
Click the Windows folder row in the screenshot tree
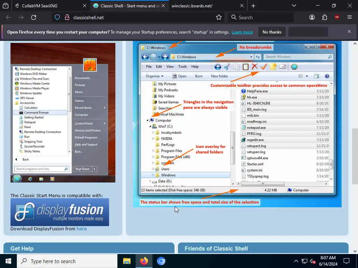(x=186, y=175)
